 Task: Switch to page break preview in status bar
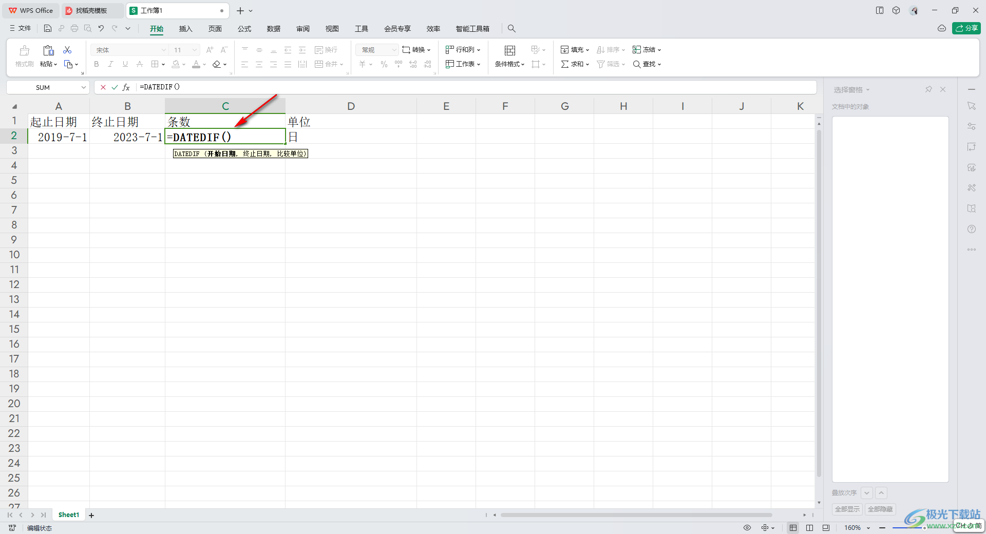826,527
